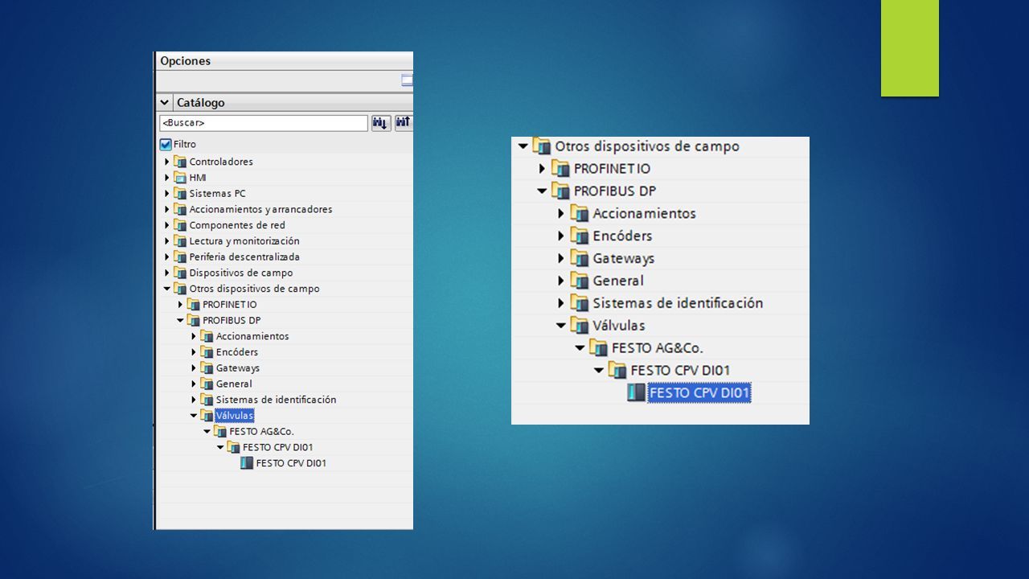Collapse the PROFIBUS DP arrow in the catalog panel
Screen dimensions: 1029x579
[181, 321]
